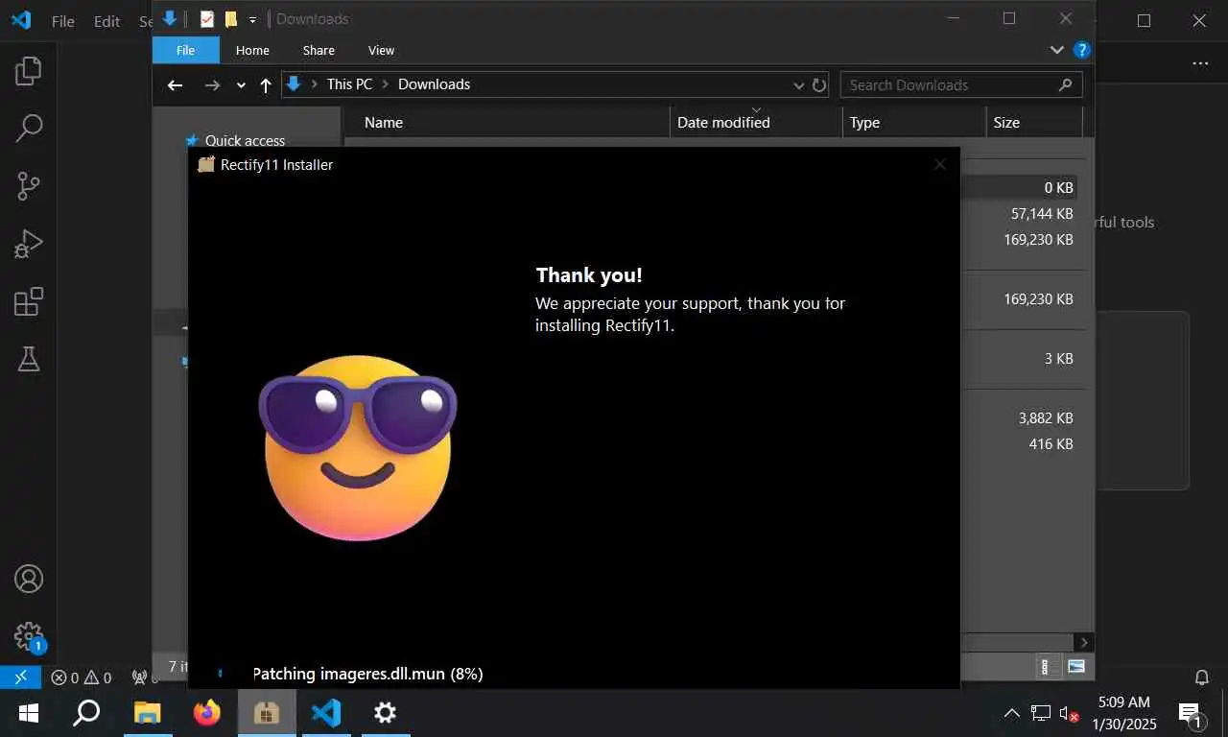This screenshot has width=1228, height=737.
Task: Show the VS Code errors and warnings status
Action: 81,678
